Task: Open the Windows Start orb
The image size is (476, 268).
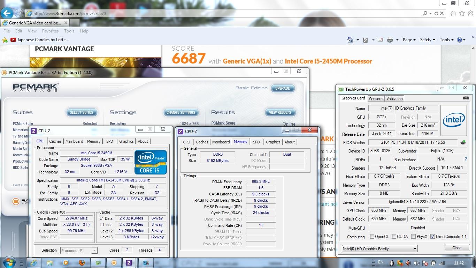Action: [9, 262]
